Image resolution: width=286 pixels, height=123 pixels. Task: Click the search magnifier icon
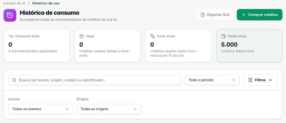tap(14, 80)
